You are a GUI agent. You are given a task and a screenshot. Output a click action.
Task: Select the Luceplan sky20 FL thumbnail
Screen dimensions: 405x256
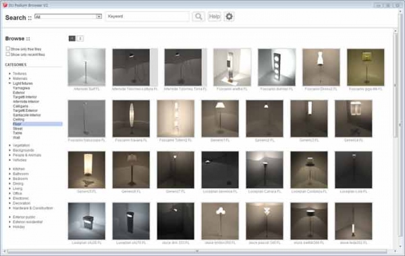tap(86, 221)
